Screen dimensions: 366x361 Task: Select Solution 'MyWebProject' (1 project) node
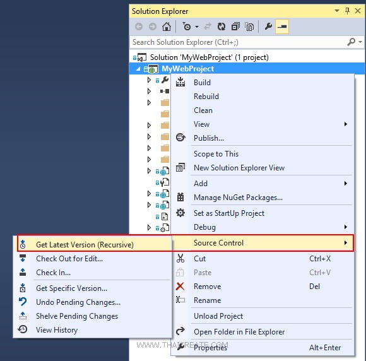(209, 57)
